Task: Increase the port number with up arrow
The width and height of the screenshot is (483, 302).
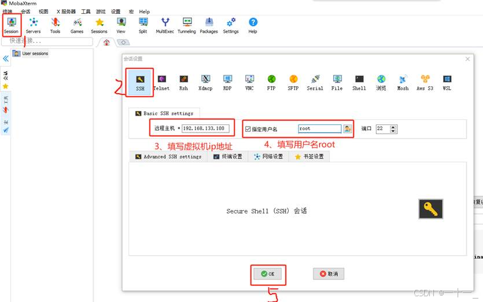Action: click(x=393, y=127)
